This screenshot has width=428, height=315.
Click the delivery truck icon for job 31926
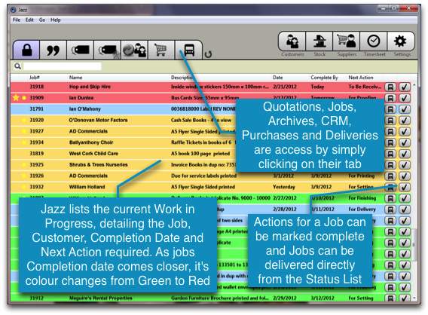[x=390, y=176]
